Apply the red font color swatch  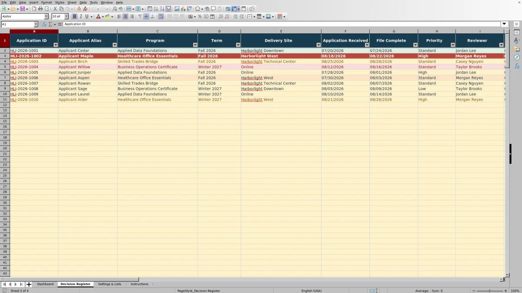98,16
